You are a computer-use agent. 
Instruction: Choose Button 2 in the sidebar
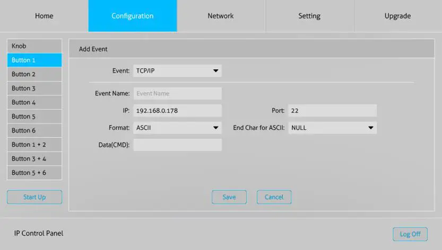pos(34,74)
